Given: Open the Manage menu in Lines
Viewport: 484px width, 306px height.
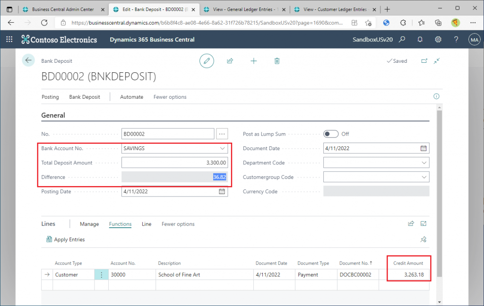Looking at the screenshot, I should 89,224.
